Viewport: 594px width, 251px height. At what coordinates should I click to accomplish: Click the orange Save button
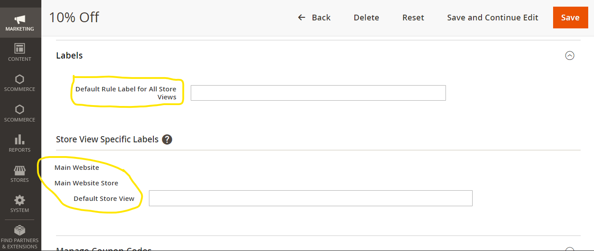click(570, 18)
